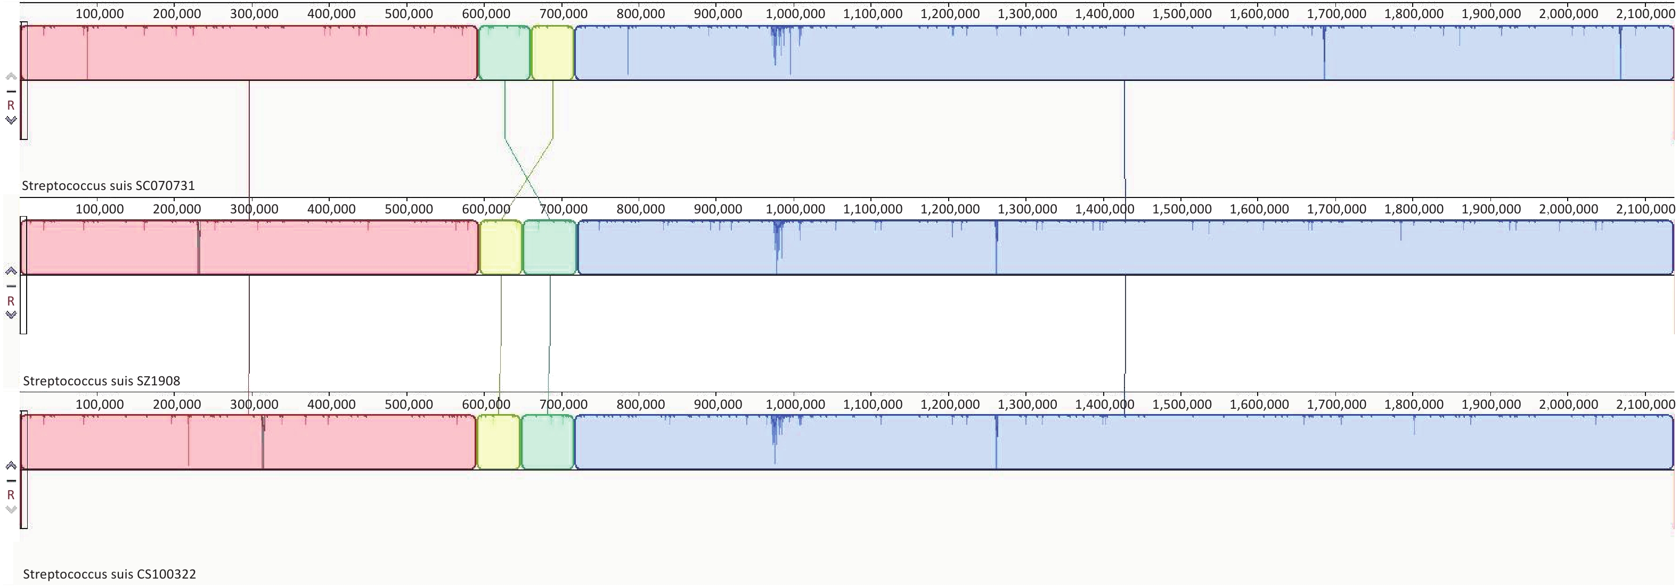
Task: Click 400,000 on the SC070731 ruler
Action: pos(331,14)
